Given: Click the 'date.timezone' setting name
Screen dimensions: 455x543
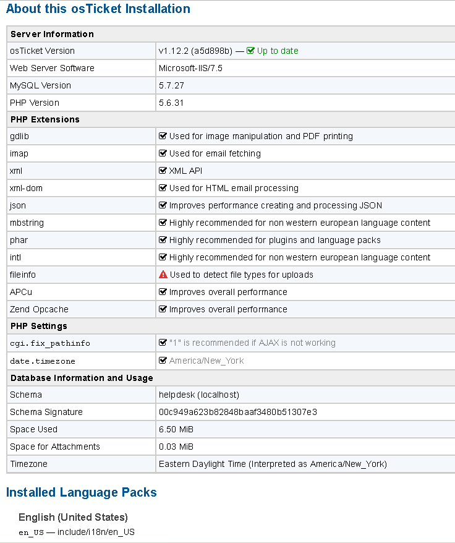Looking at the screenshot, I should pos(43,361).
